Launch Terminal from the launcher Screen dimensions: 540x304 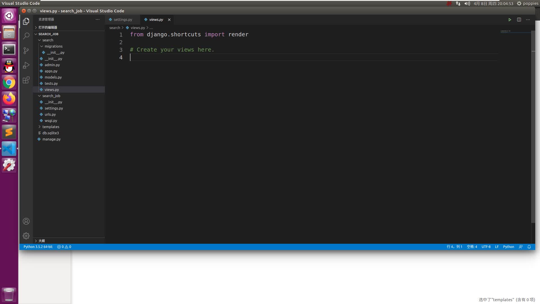(x=9, y=49)
